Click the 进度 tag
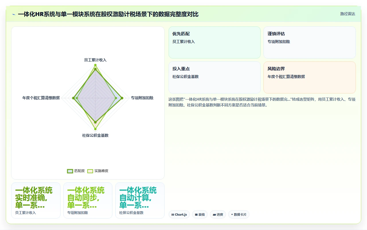Screen dimensions: 367x230 pyautogui.click(x=218, y=215)
